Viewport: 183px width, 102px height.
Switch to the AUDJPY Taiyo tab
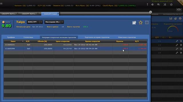(x=50, y=14)
